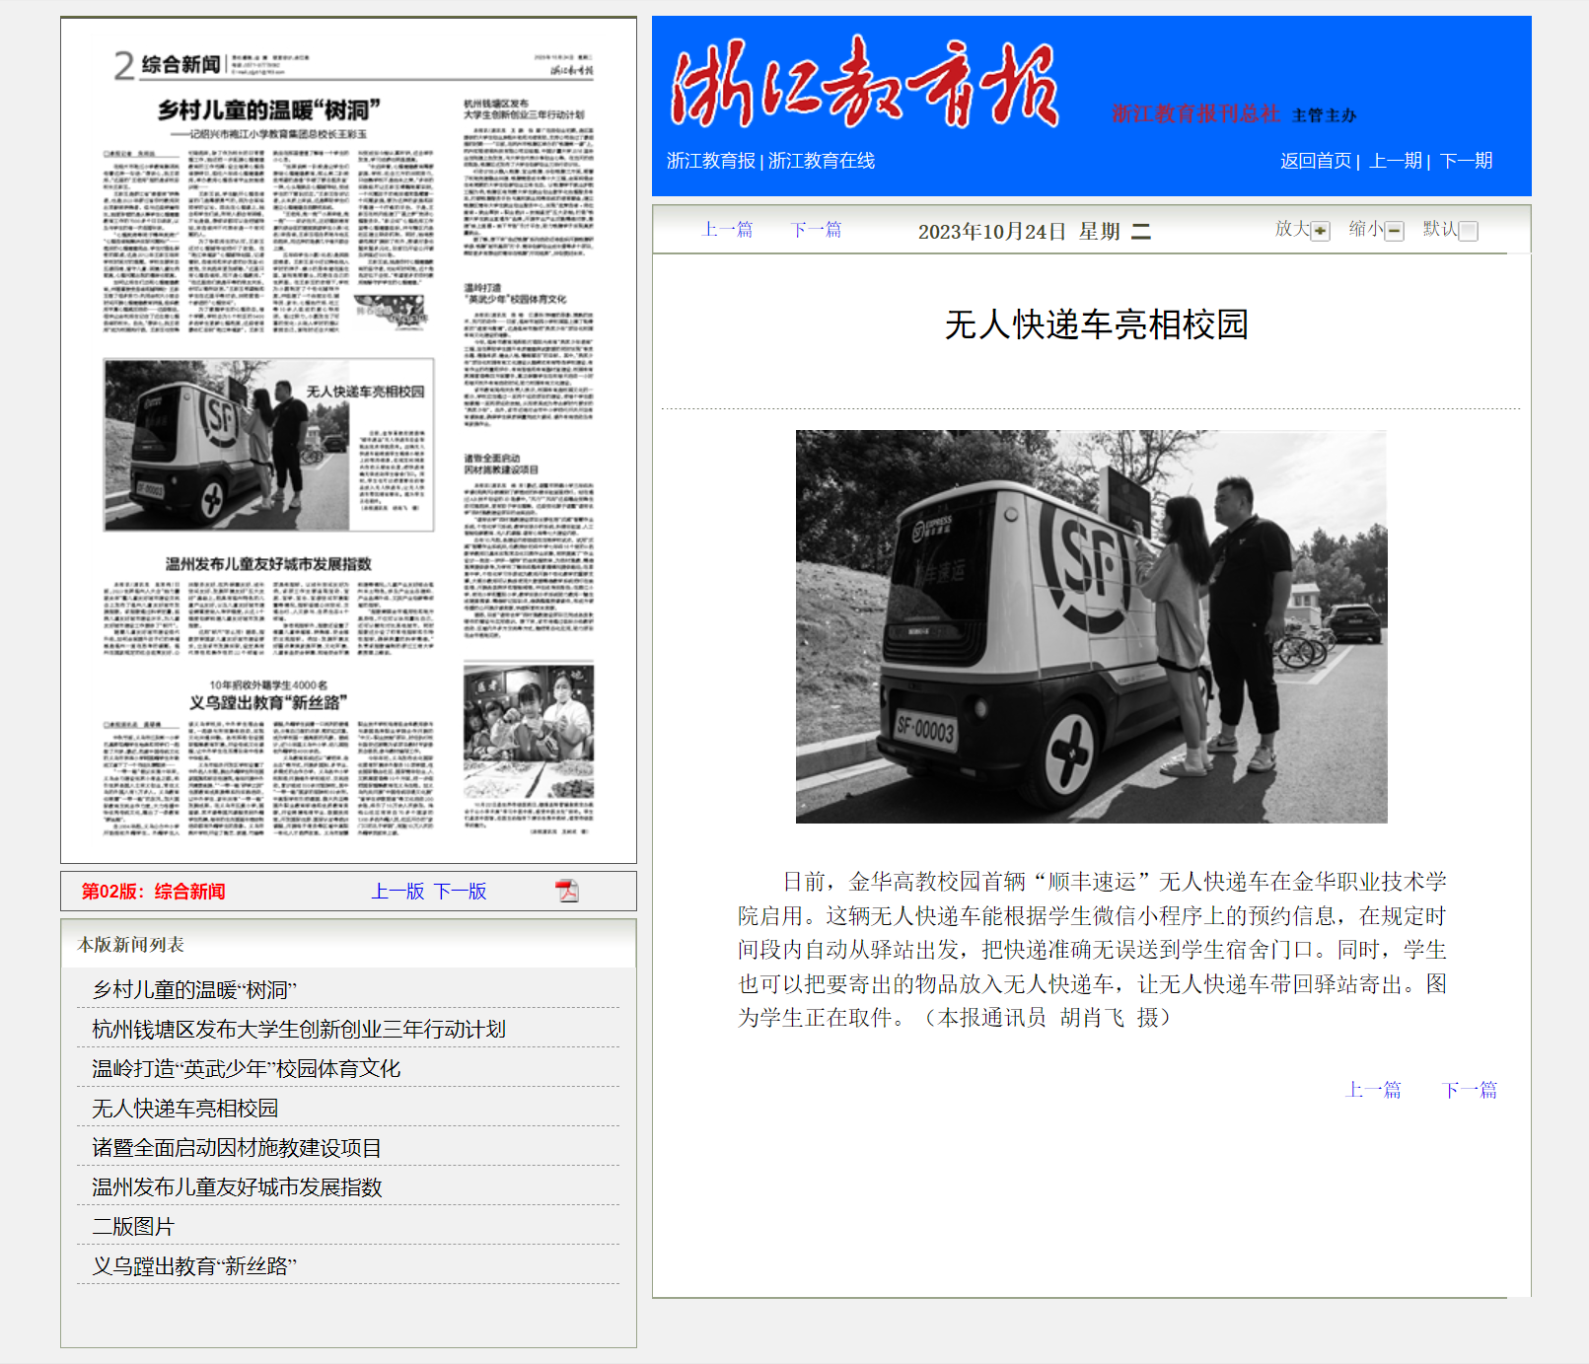Open article 杭州钱塘区发布大学生创新创业三年行动计划
Image resolution: width=1589 pixels, height=1364 pixels.
(298, 1029)
